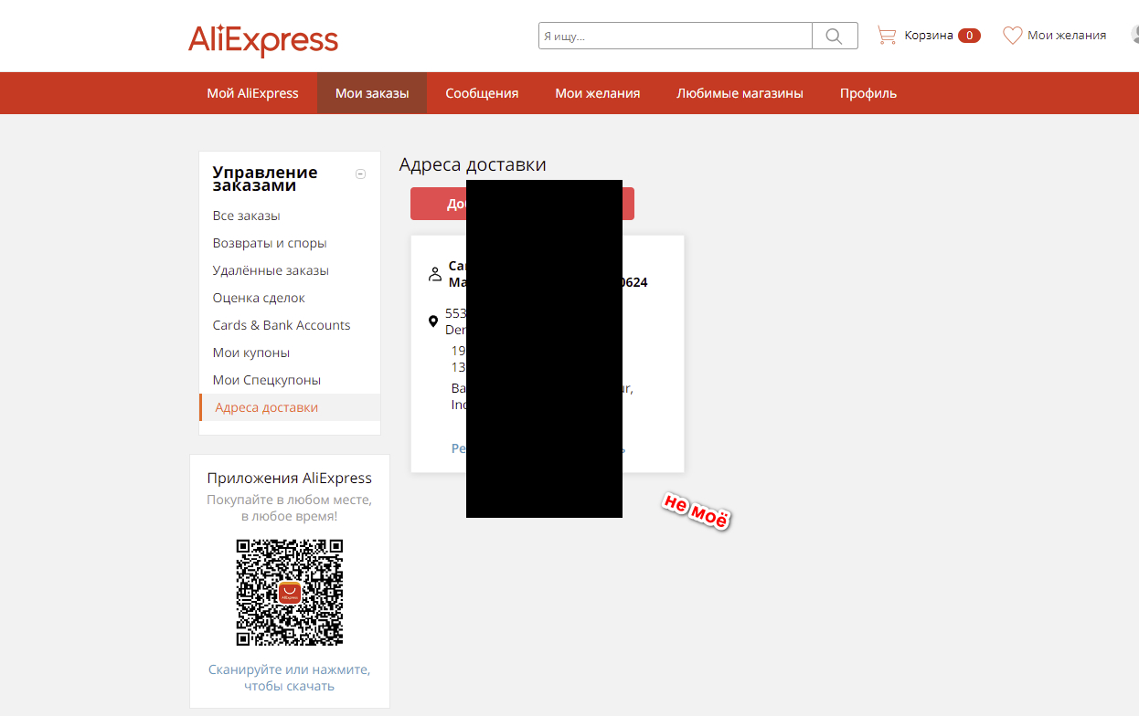Open Все заказы in sidebar

(x=247, y=216)
